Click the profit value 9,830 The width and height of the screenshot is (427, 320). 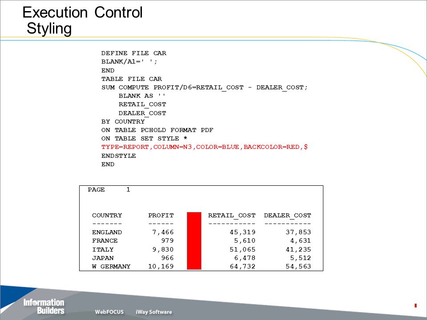163,249
